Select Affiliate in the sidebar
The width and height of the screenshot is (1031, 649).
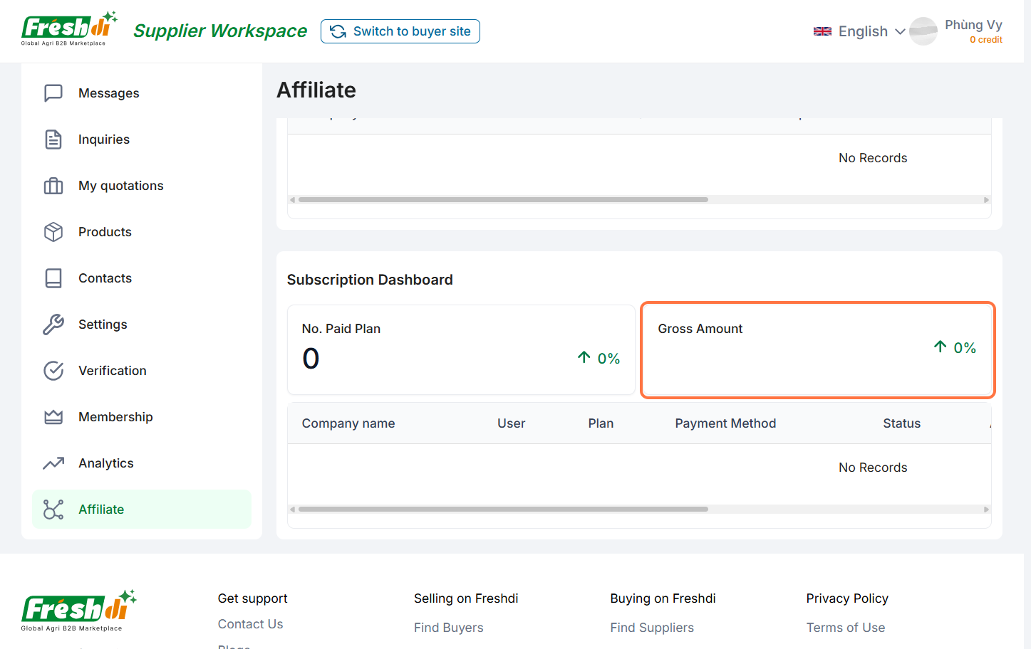pos(101,510)
